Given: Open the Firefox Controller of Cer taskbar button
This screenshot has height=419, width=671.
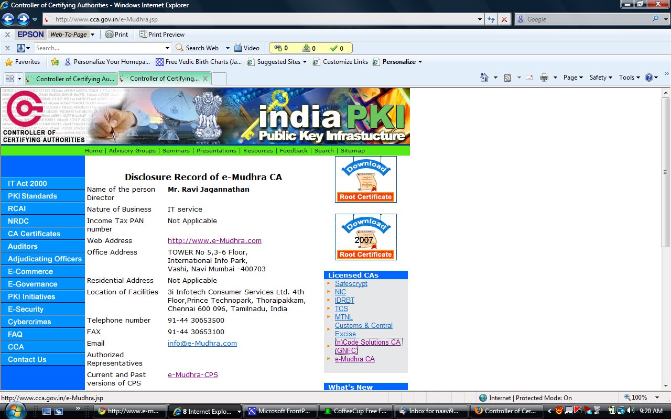Looking at the screenshot, I should (x=506, y=411).
